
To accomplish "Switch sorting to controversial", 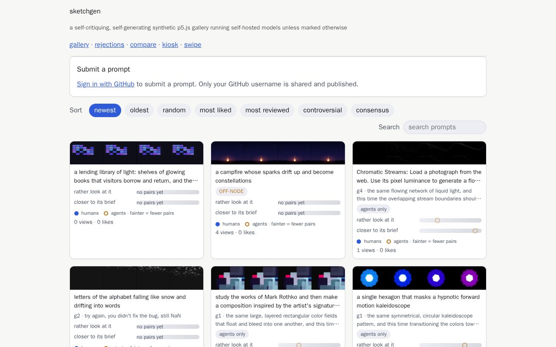I will [x=322, y=110].
